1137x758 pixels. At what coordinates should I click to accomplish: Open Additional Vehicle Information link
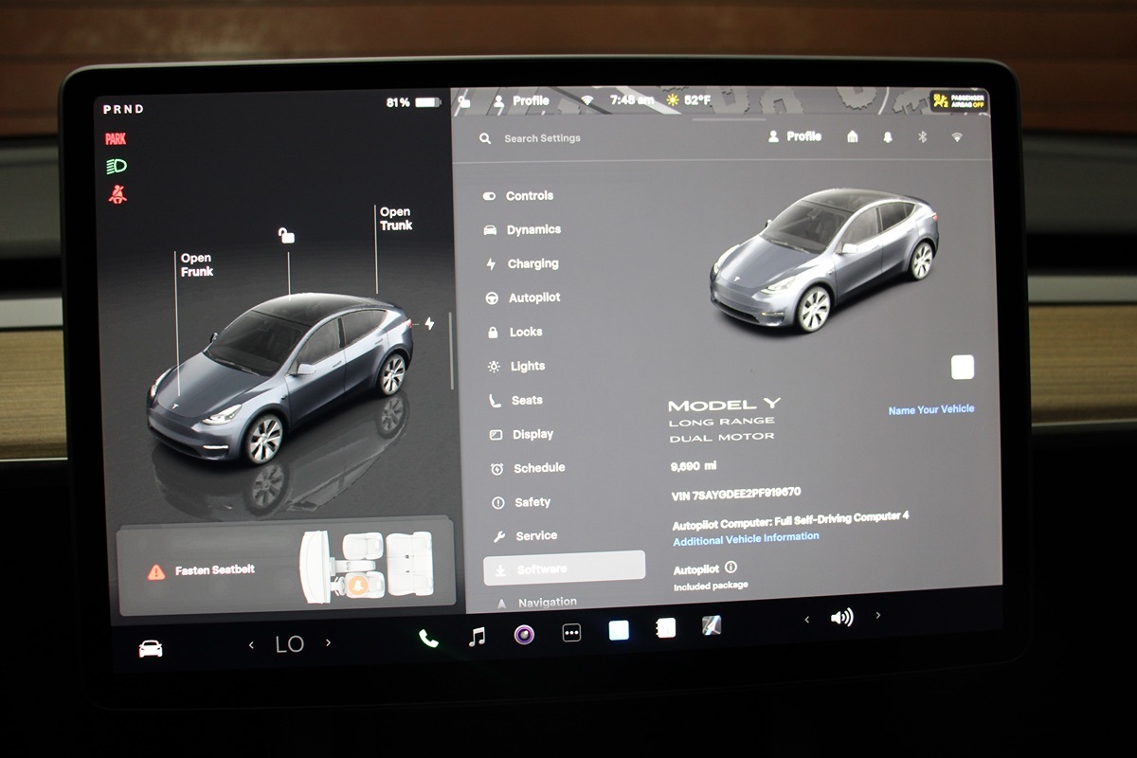746,537
